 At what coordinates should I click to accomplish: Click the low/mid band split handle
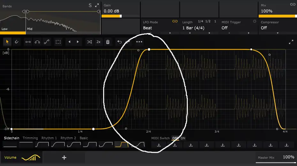(26, 11)
